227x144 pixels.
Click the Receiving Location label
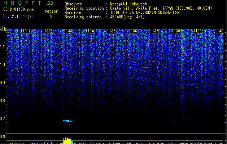tap(84, 8)
